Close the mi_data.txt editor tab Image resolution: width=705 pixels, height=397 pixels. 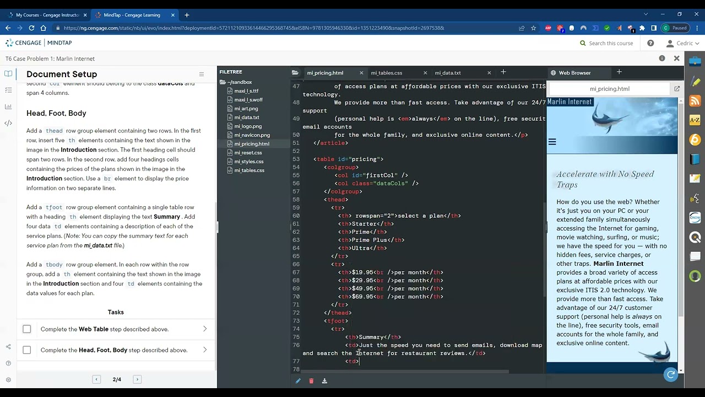[x=489, y=73]
